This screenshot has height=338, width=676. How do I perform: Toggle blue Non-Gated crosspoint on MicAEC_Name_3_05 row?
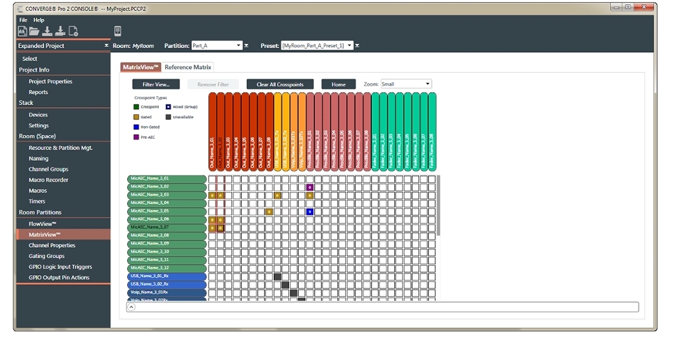(309, 212)
